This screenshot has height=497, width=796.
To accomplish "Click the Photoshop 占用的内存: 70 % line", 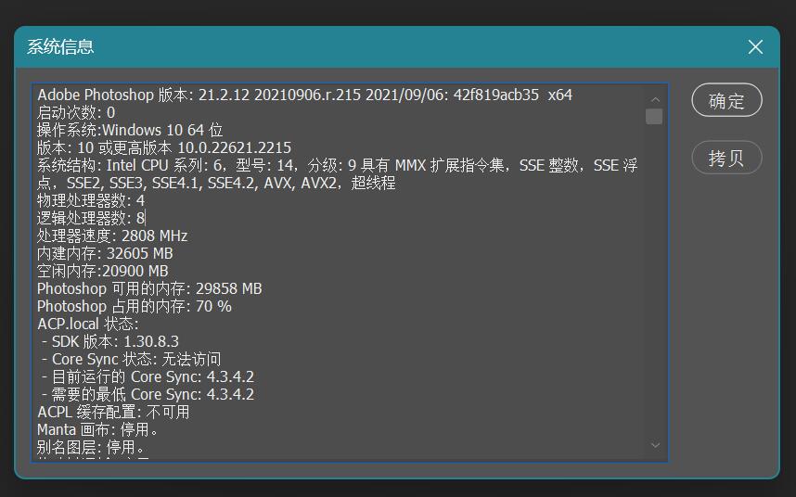I will tap(135, 306).
